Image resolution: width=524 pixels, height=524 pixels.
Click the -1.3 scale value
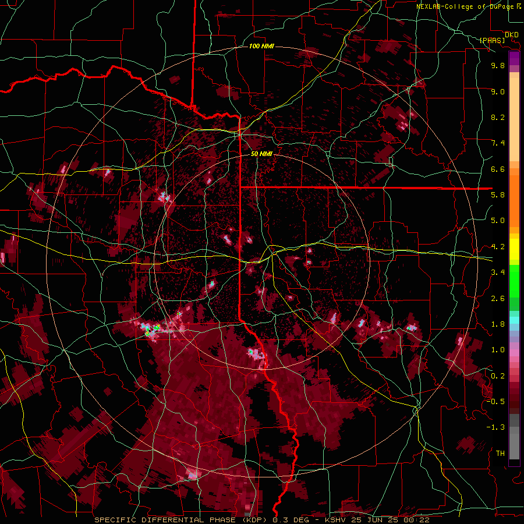[x=495, y=427]
